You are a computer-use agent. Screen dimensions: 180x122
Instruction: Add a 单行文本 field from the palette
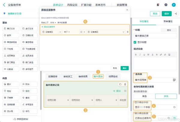click(x=11, y=29)
